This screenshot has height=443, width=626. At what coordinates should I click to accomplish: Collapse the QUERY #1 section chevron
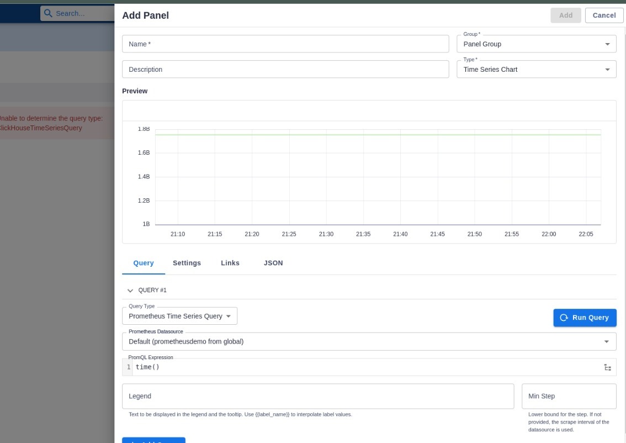click(x=130, y=291)
